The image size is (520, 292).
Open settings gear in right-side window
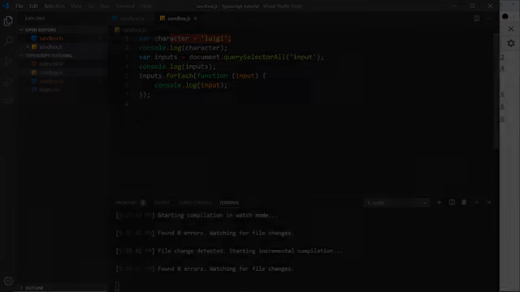(x=511, y=43)
